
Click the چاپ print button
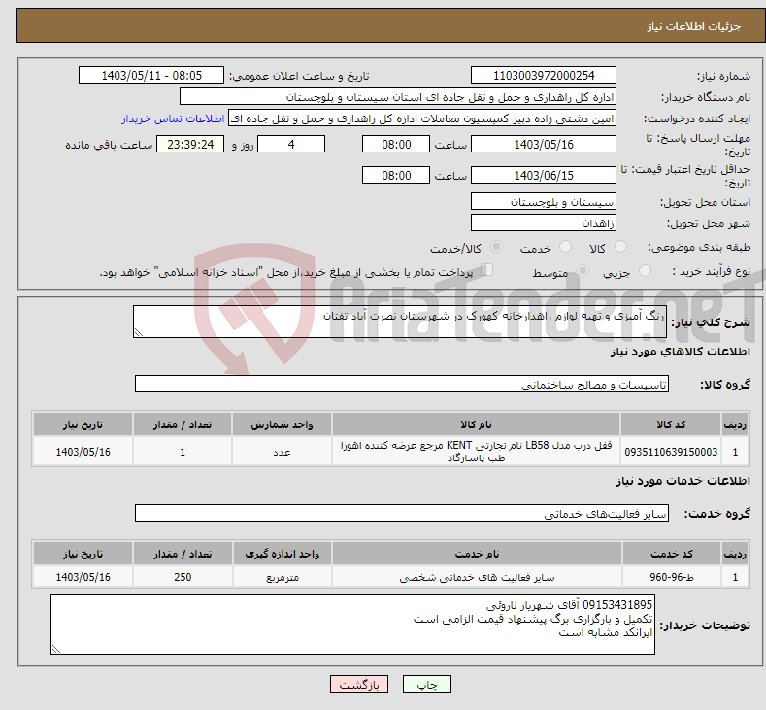pyautogui.click(x=427, y=684)
